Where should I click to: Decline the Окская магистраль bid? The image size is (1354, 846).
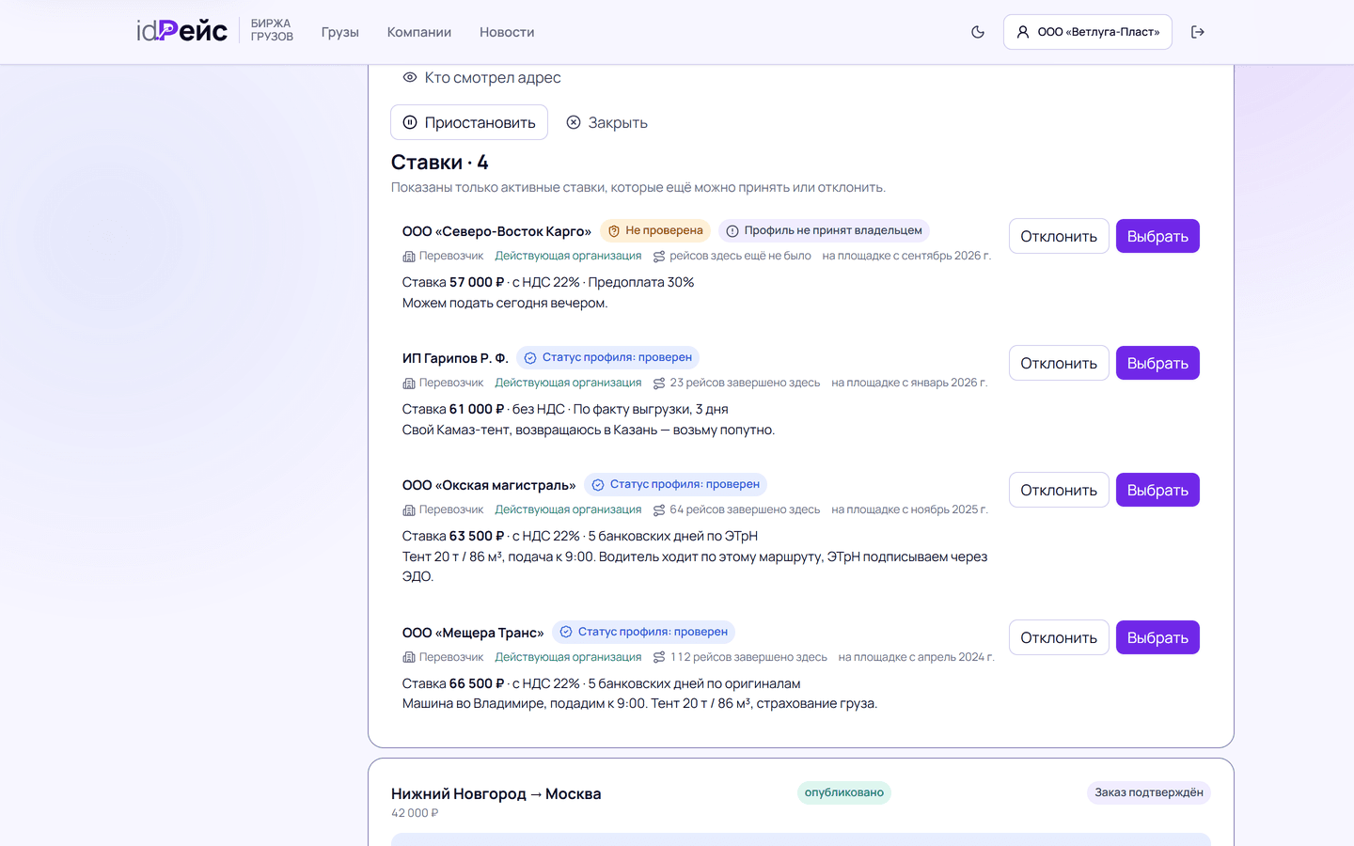point(1059,490)
